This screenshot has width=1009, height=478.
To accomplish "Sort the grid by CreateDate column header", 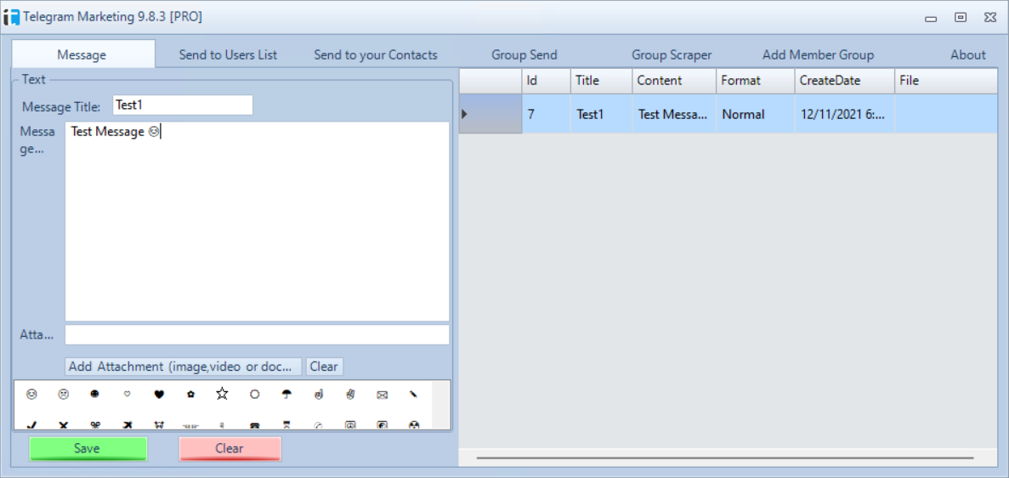I will tap(844, 81).
